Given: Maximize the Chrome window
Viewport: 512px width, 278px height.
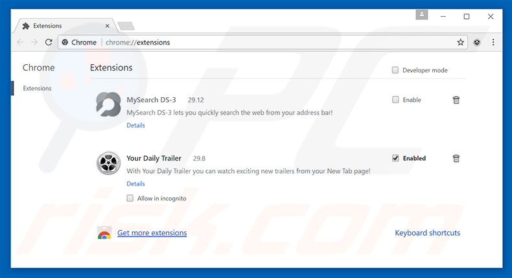Looking at the screenshot, I should pyautogui.click(x=467, y=16).
